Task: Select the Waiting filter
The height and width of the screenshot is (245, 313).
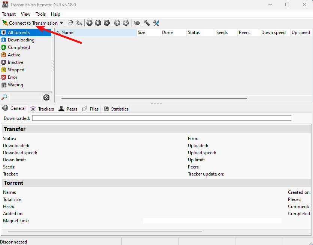Action: [26, 85]
